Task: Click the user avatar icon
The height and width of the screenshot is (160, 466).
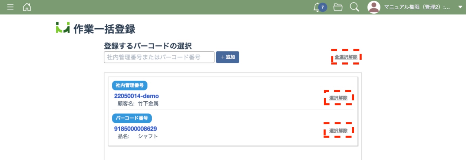Action: tap(374, 7)
